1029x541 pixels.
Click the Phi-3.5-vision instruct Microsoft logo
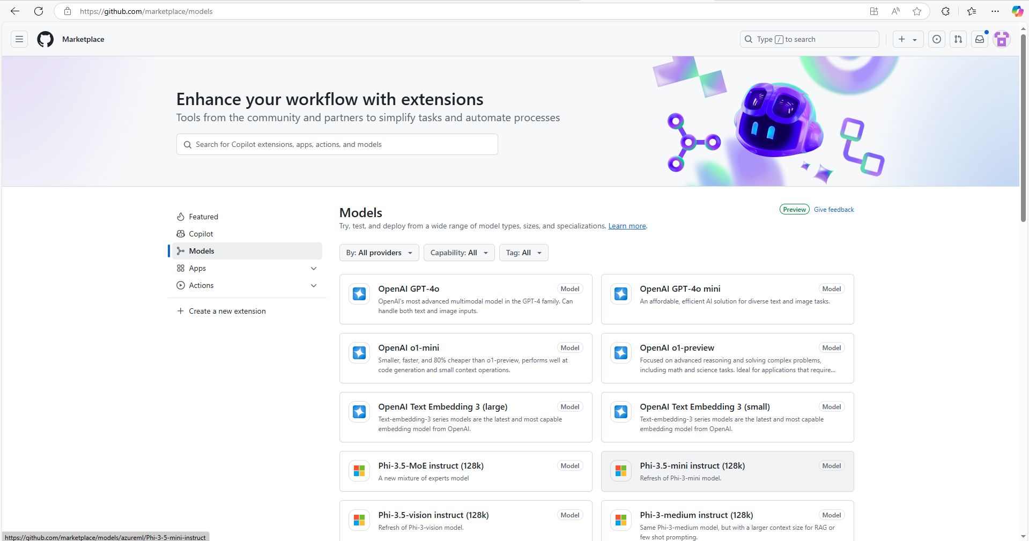pos(359,520)
